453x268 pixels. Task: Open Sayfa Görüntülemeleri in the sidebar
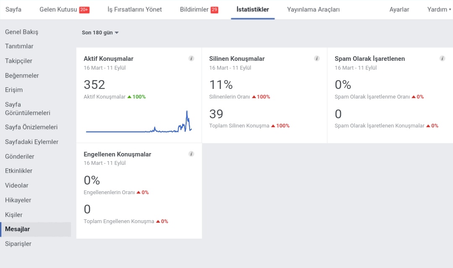28,109
